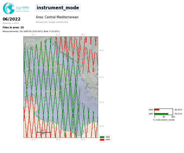Click the Cryo-TEMPO Coastal Oceans wordmark

(x=22, y=9)
